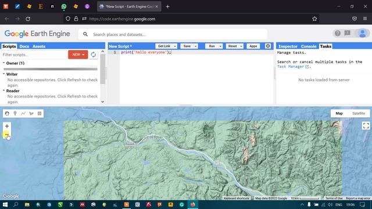This screenshot has height=209, width=372.
Task: Expand the Reset dropdown arrow
Action: point(241,46)
